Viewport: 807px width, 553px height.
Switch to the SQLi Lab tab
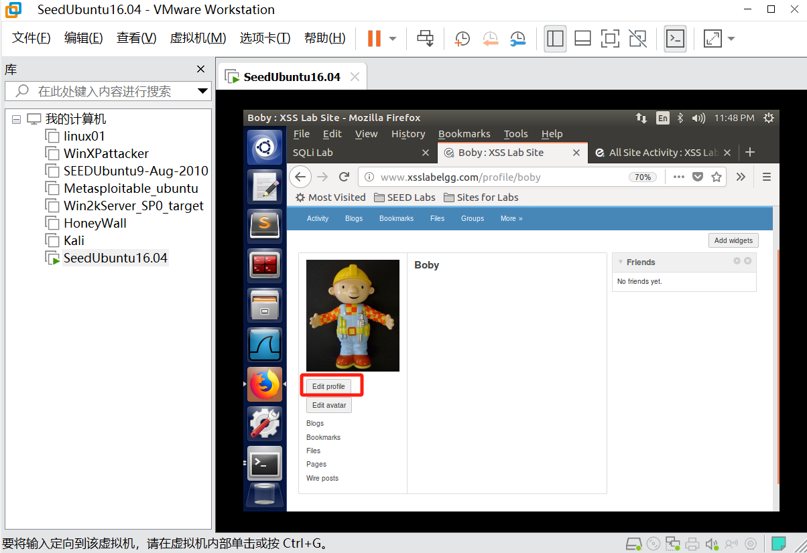[x=362, y=153]
